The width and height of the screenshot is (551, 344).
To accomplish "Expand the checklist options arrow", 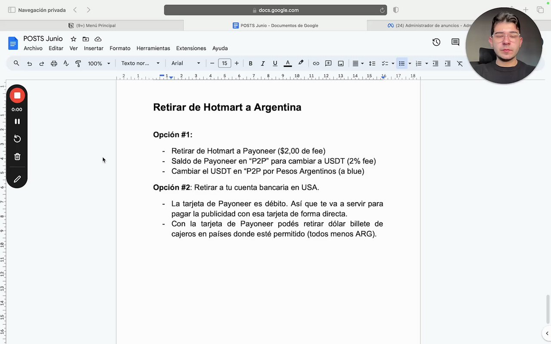I will 393,63.
